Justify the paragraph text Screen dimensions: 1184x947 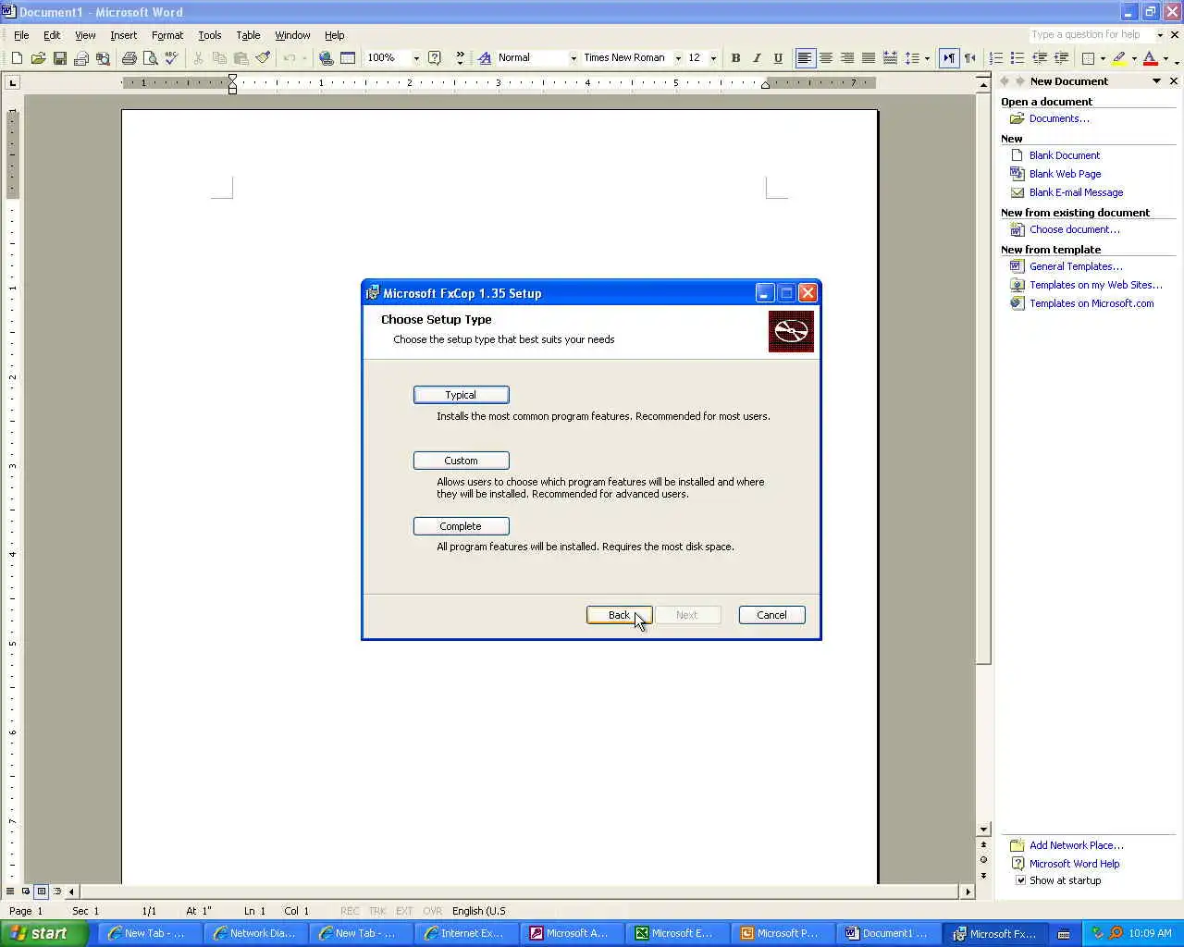pyautogui.click(x=869, y=58)
